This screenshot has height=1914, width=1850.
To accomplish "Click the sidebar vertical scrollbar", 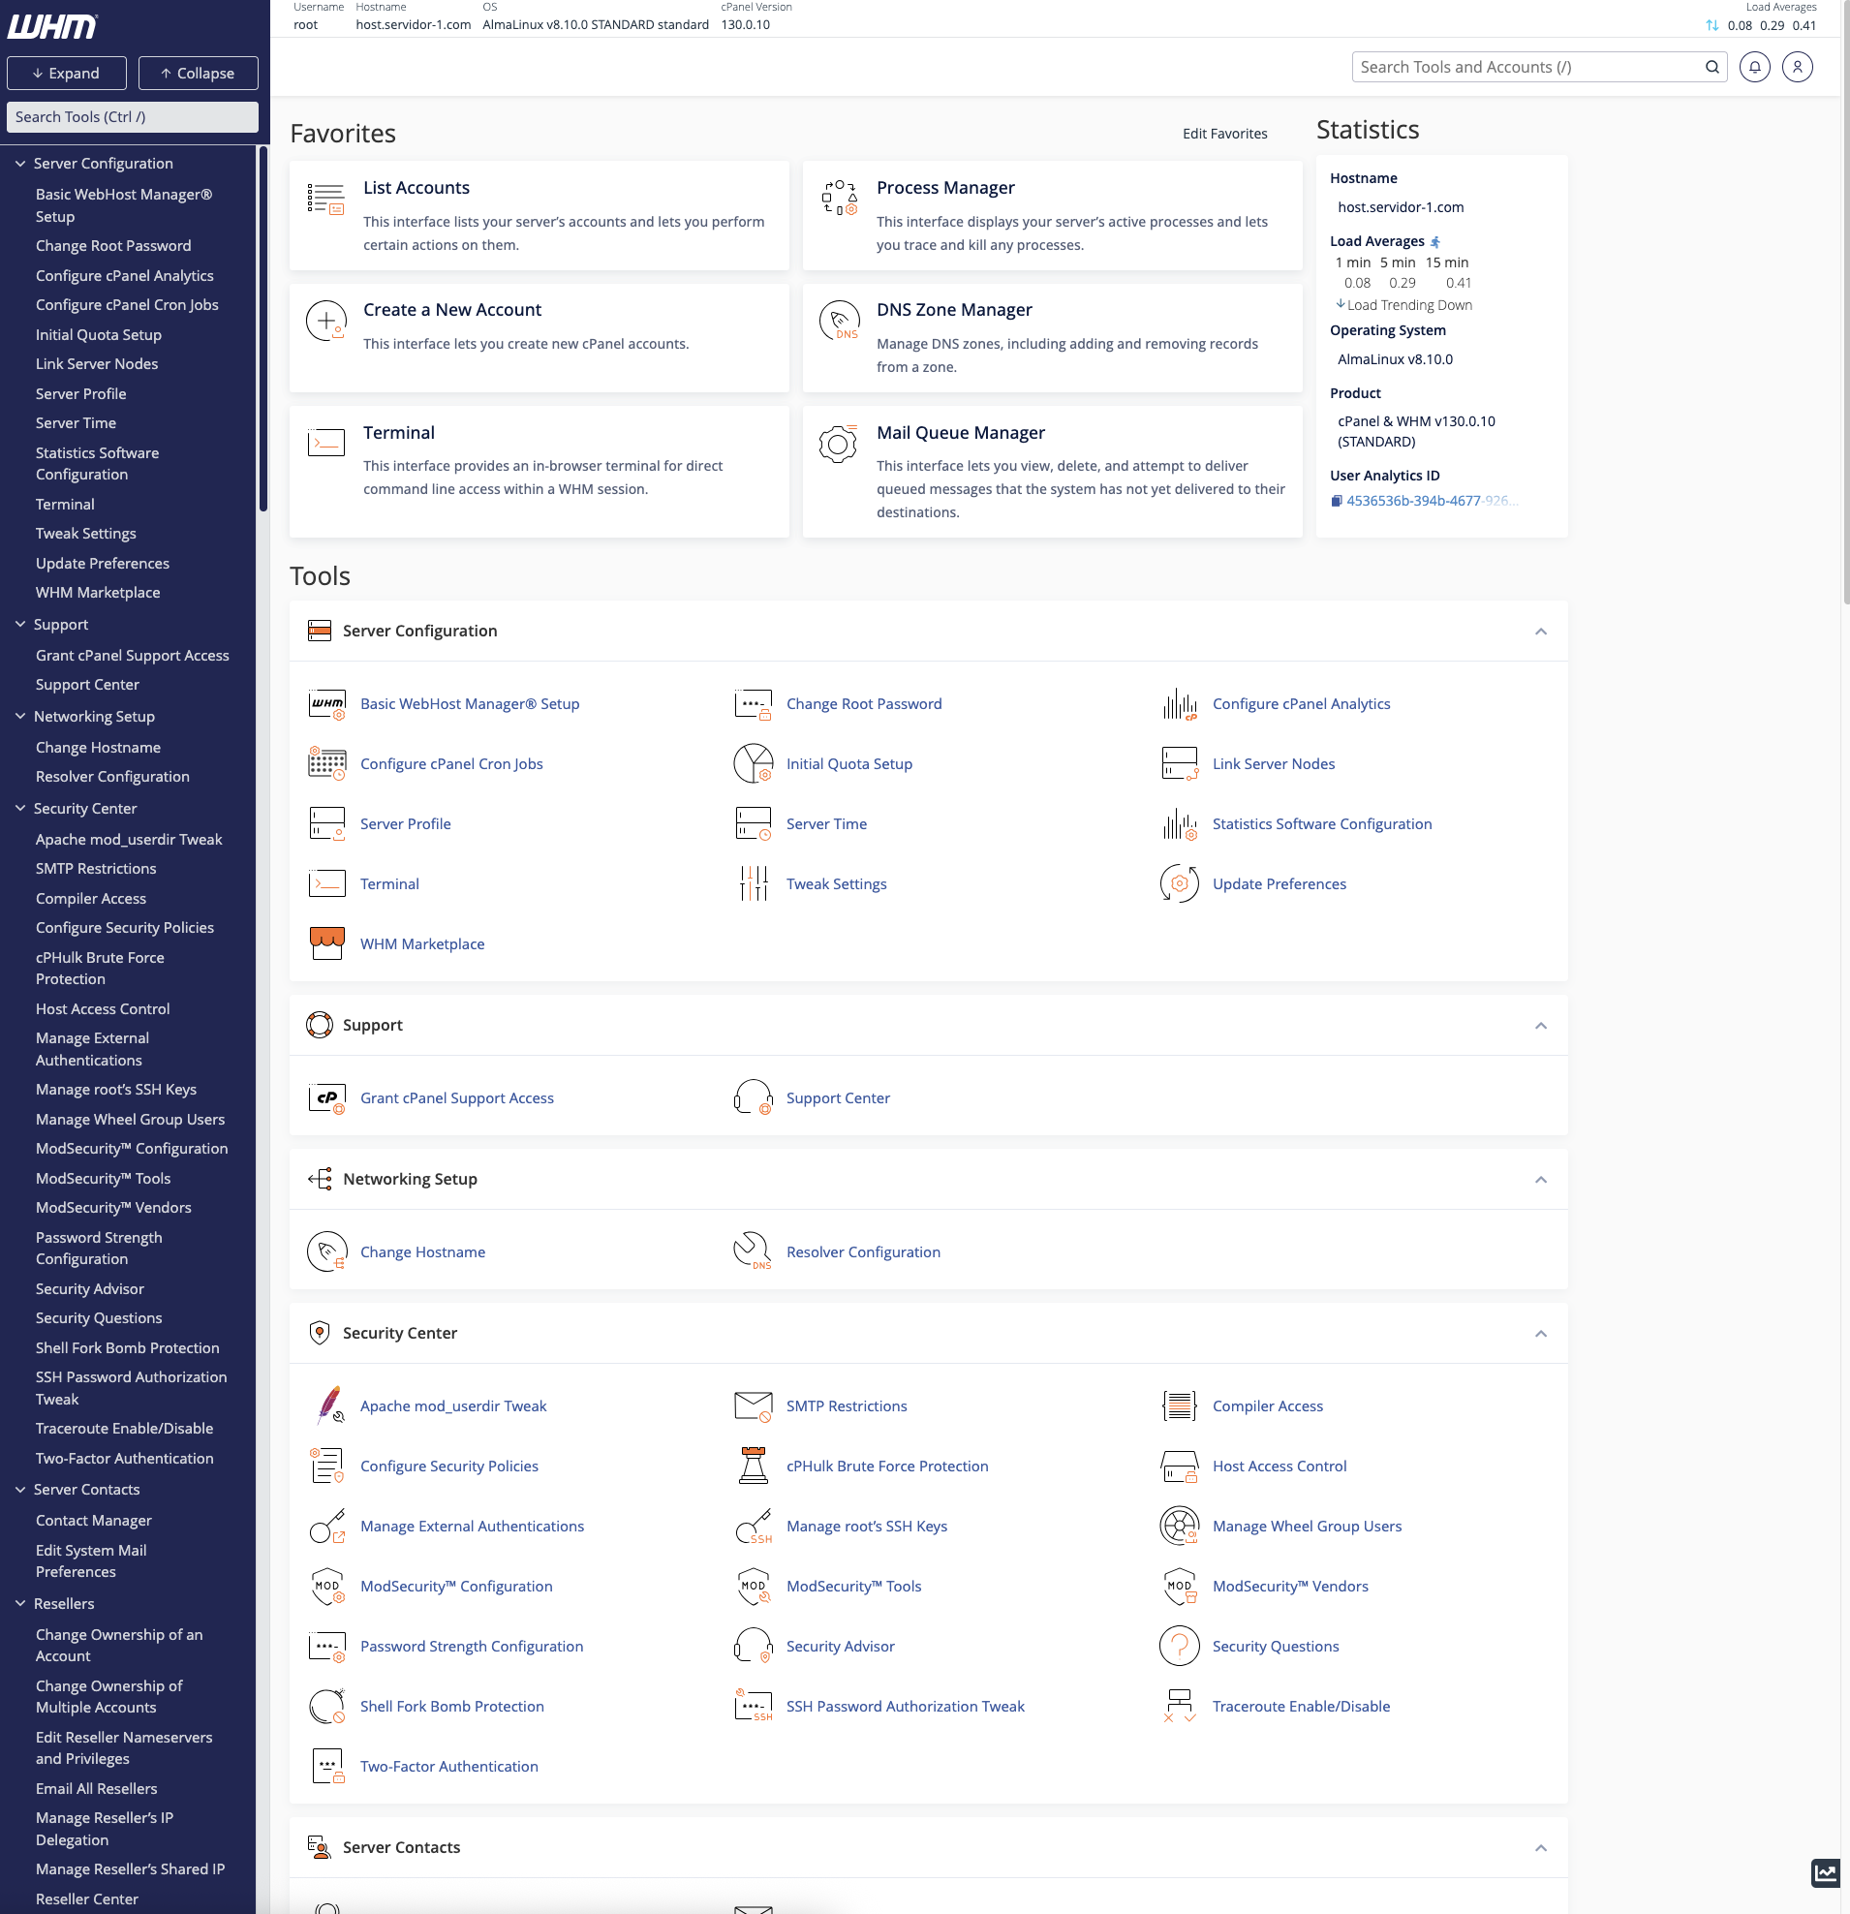I will pos(262,328).
